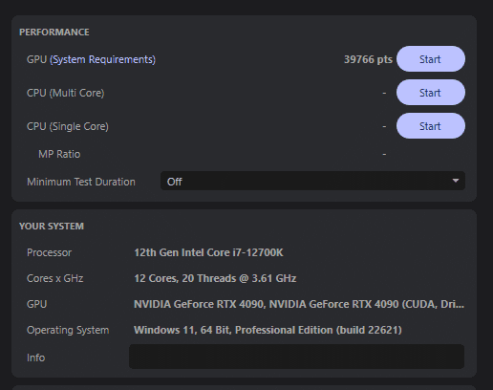The width and height of the screenshot is (493, 390).
Task: Click the Operating System value text
Action: (268, 330)
